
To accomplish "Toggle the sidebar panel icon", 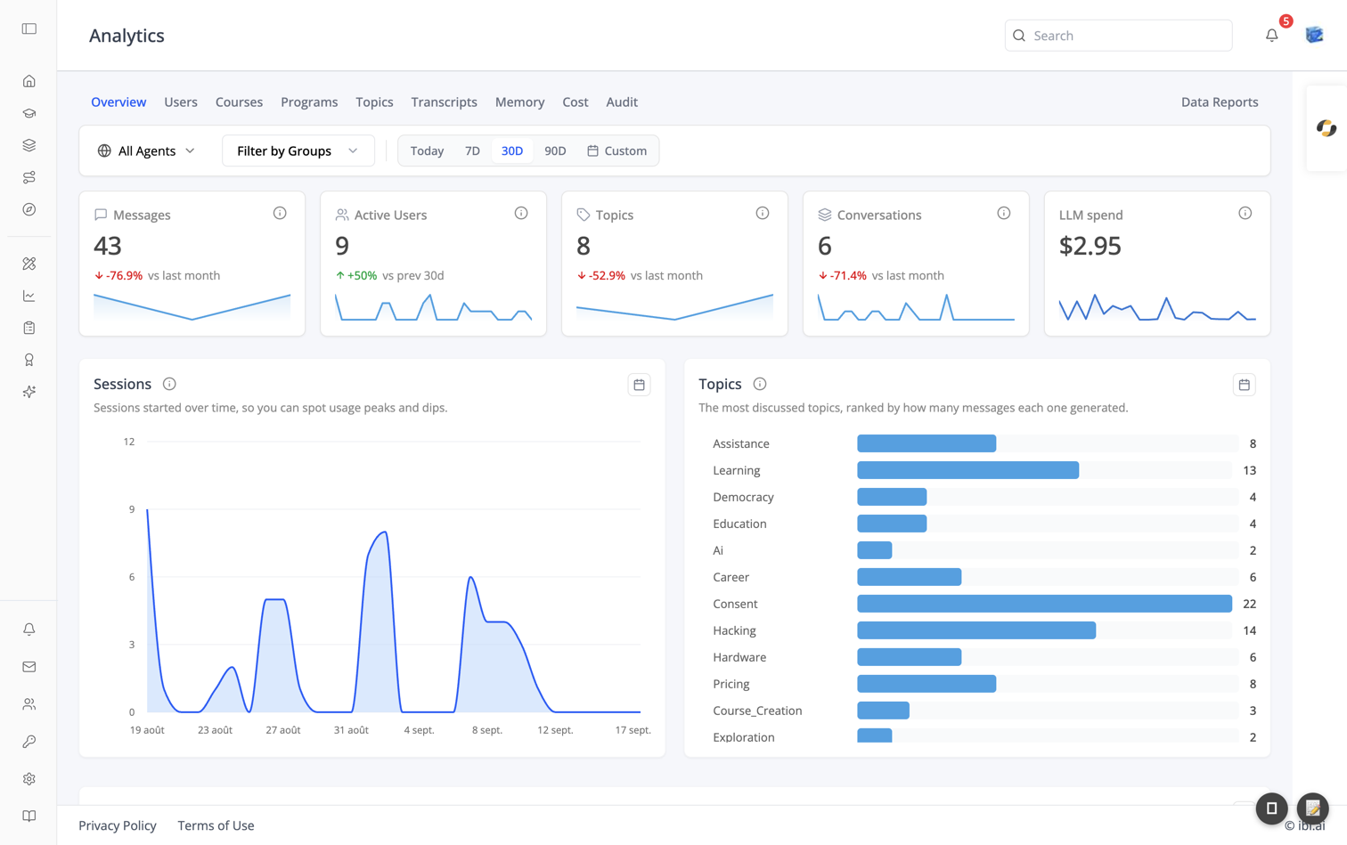I will (x=29, y=28).
